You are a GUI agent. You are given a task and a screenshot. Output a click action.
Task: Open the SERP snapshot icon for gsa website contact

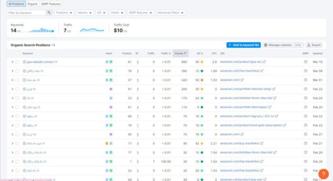(305, 62)
